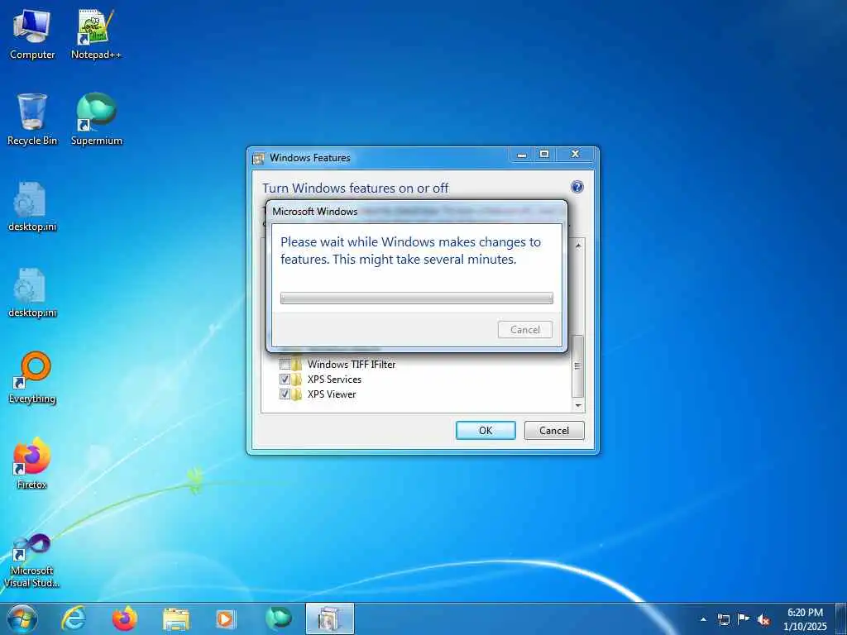Open the Everything search shortcut
This screenshot has height=635, width=847.
point(32,378)
